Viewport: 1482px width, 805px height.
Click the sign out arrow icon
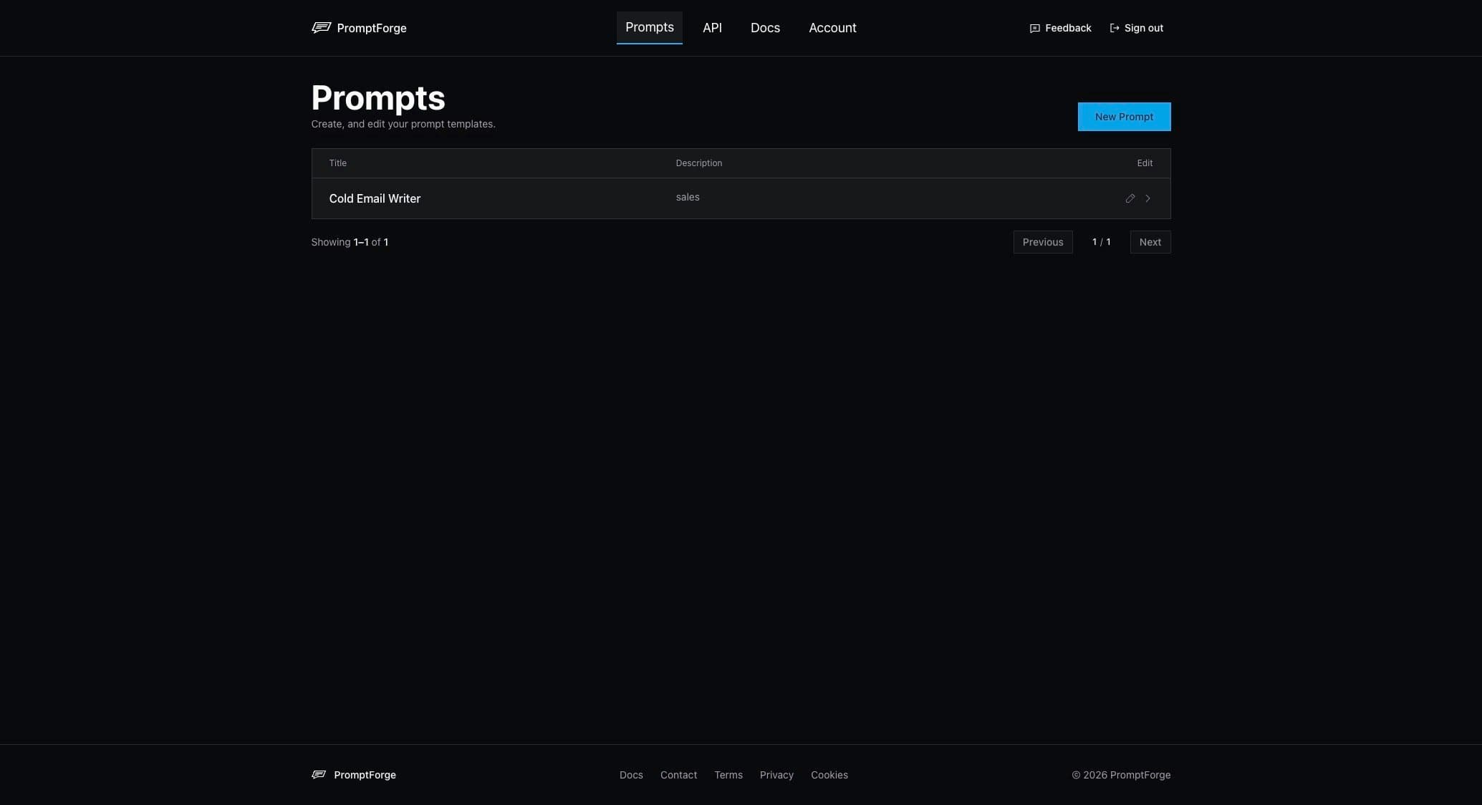[1114, 28]
